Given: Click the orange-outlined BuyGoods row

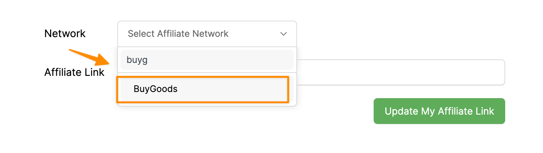Looking at the screenshot, I should [x=203, y=89].
